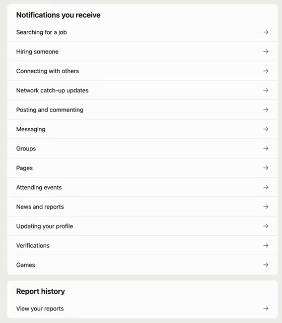The width and height of the screenshot is (282, 323).
Task: Open the Groups notification entry
Action: pos(142,148)
